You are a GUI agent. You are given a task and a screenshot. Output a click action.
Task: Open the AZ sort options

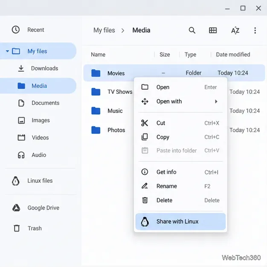[x=235, y=30]
